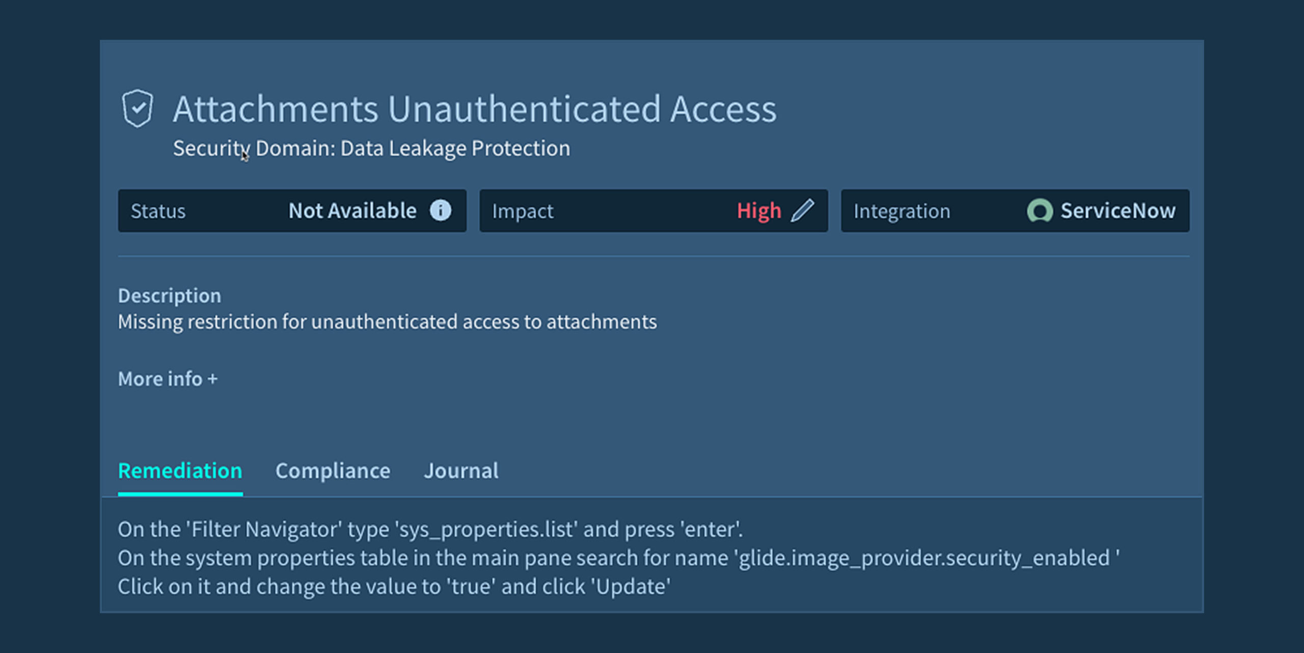The image size is (1304, 653).
Task: Open the Compliance tab
Action: 333,471
